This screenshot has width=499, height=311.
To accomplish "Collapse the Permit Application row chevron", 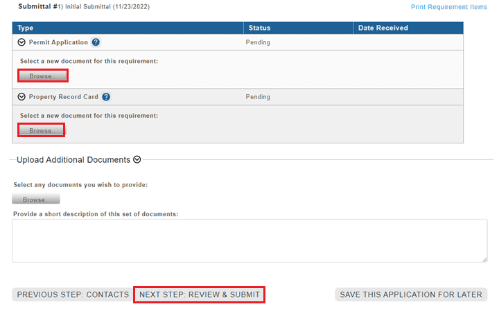I will [21, 42].
